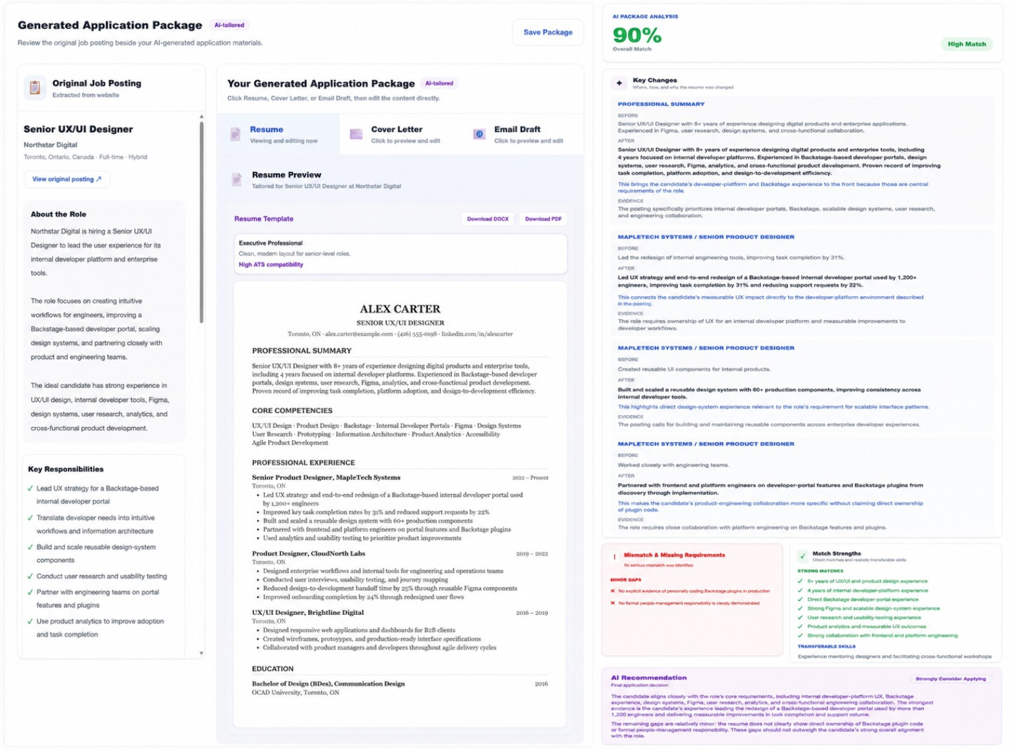Image resolution: width=1015 pixels, height=749 pixels.
Task: Click the job posting scrollbar thumb
Action: coord(202,222)
